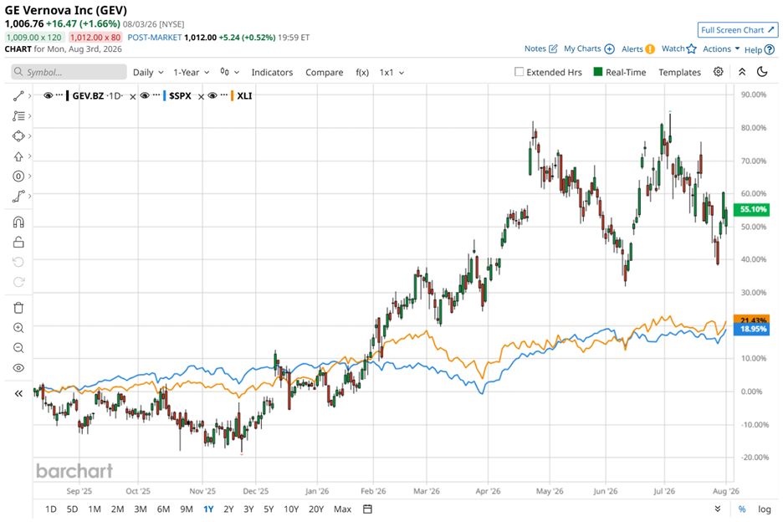This screenshot has height=522, width=783.
Task: Select the path pattern tool
Action: tap(18, 197)
